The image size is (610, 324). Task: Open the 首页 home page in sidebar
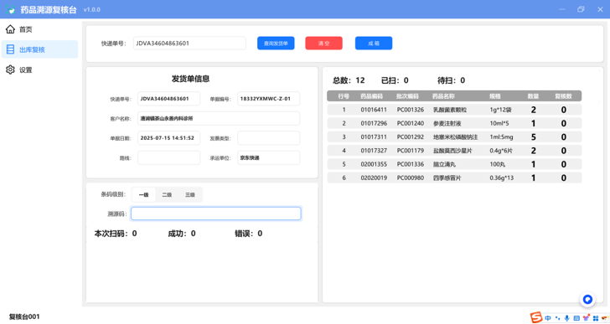(x=39, y=29)
